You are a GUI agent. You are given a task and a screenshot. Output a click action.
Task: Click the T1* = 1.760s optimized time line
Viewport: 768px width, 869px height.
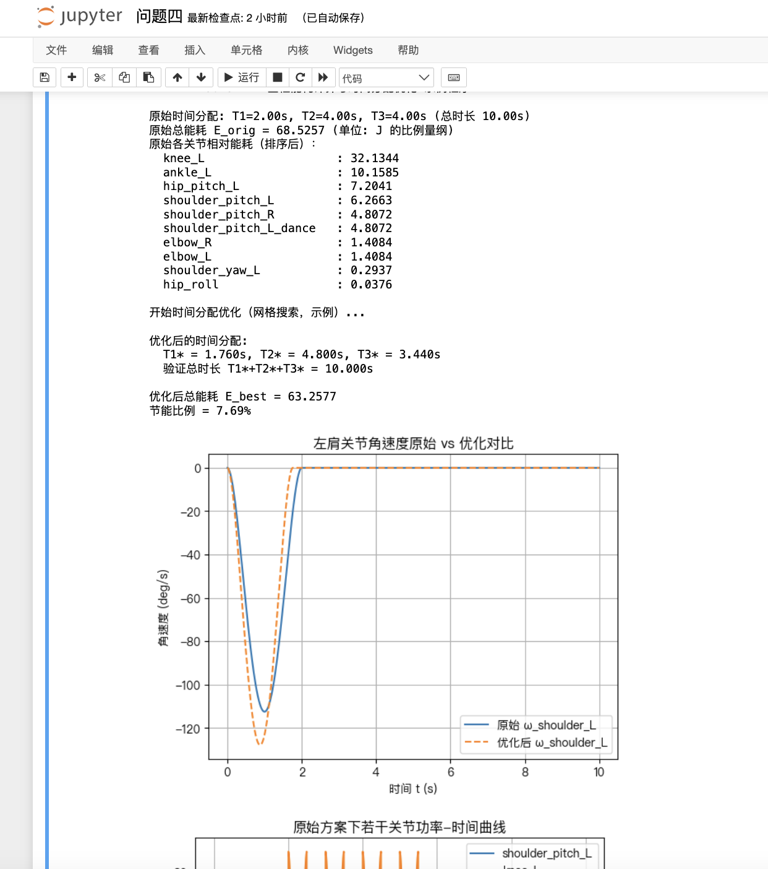coord(301,355)
